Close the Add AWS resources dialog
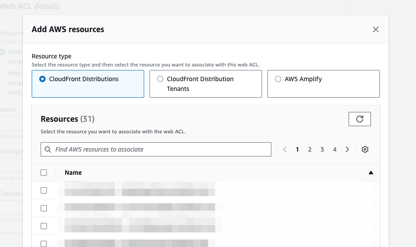Screen dimensions: 416x247 coord(376,29)
